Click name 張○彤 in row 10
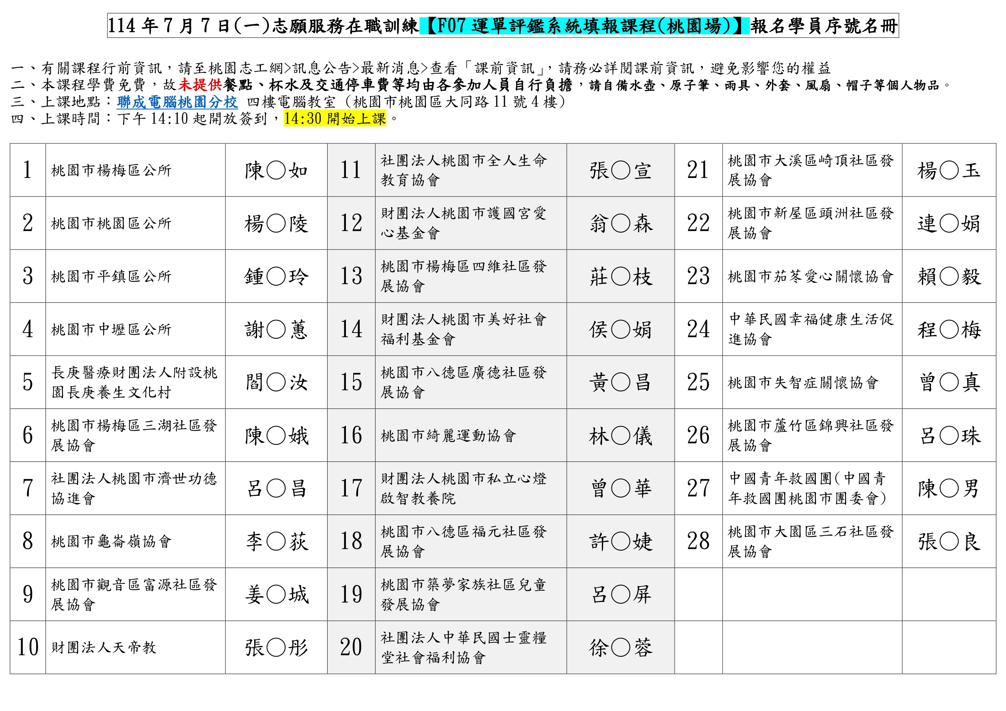Image resolution: width=1006 pixels, height=711 pixels. click(x=277, y=647)
